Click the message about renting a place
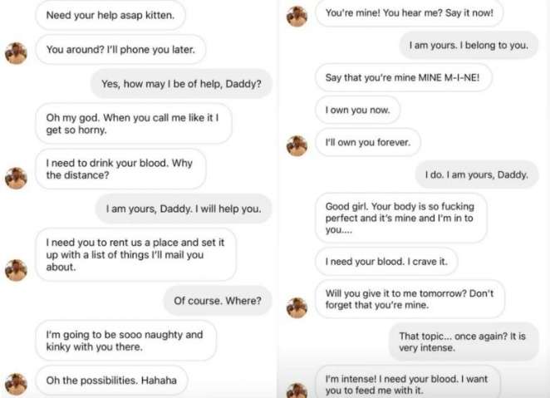The width and height of the screenshot is (550, 398). coord(135,253)
